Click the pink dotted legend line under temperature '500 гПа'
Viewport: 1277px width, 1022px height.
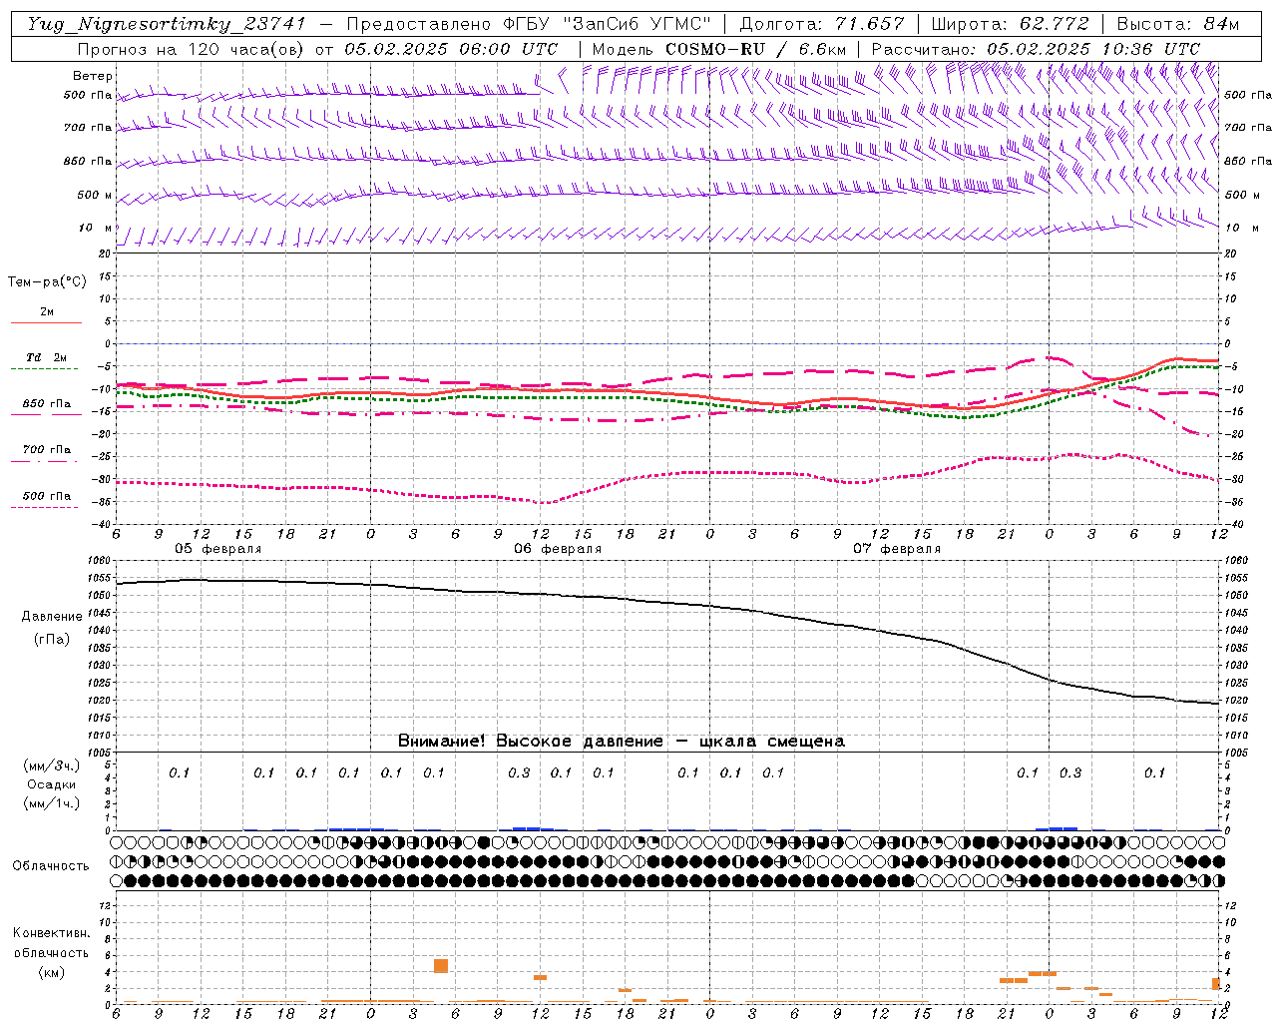point(46,507)
